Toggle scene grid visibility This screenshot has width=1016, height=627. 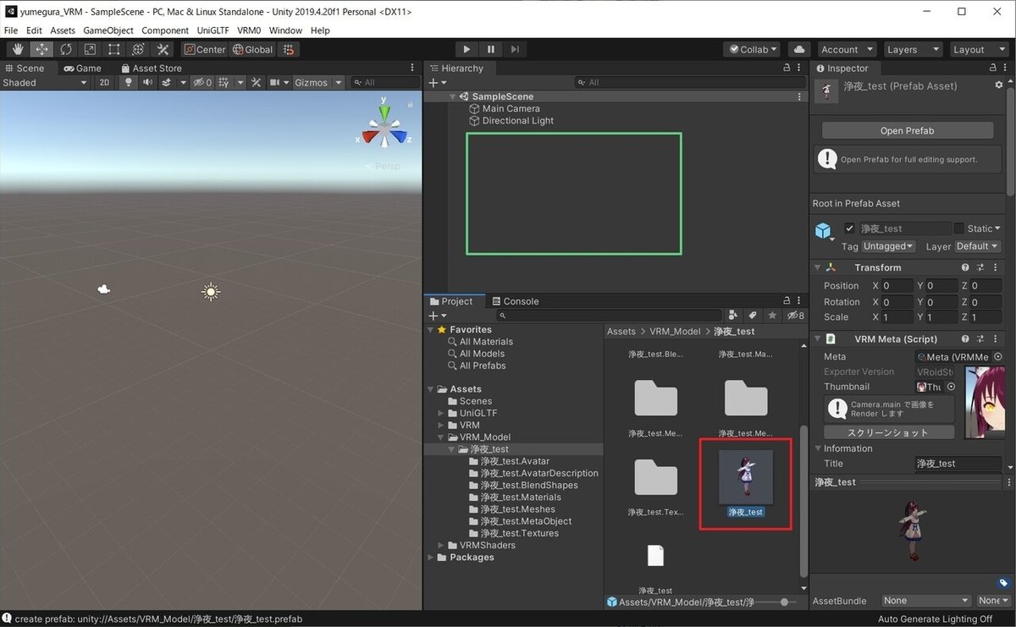tap(224, 82)
